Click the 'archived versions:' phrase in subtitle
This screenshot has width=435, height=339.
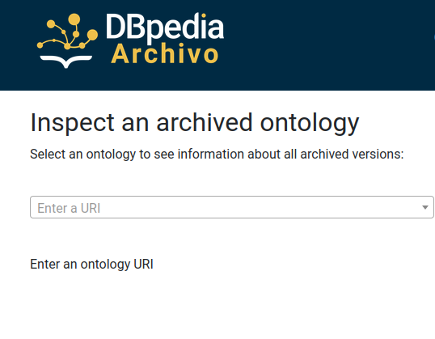[x=352, y=154]
